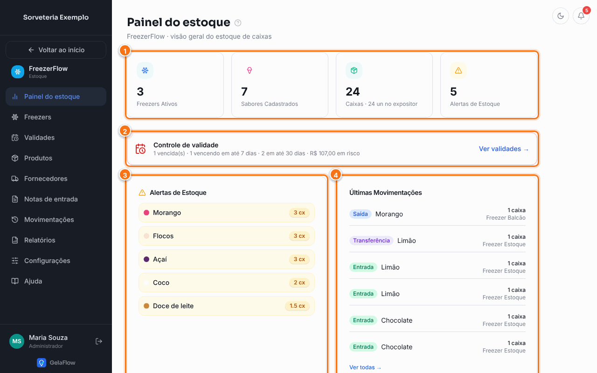Open Validades in sidebar
597x373 pixels.
(56, 138)
